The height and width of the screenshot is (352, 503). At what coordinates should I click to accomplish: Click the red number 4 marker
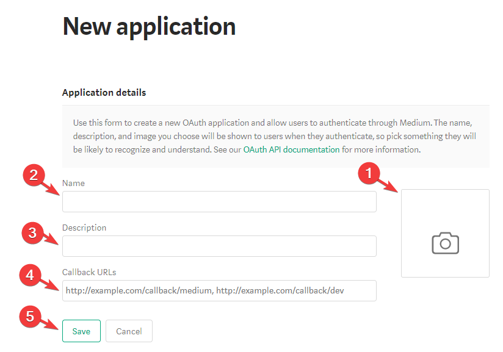30,275
